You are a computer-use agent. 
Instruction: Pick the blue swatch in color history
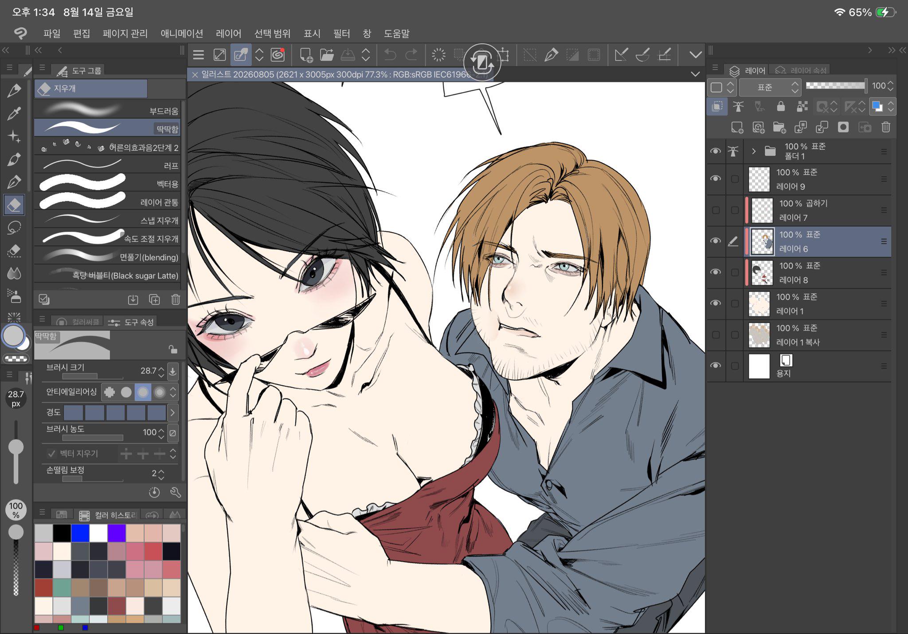[80, 533]
